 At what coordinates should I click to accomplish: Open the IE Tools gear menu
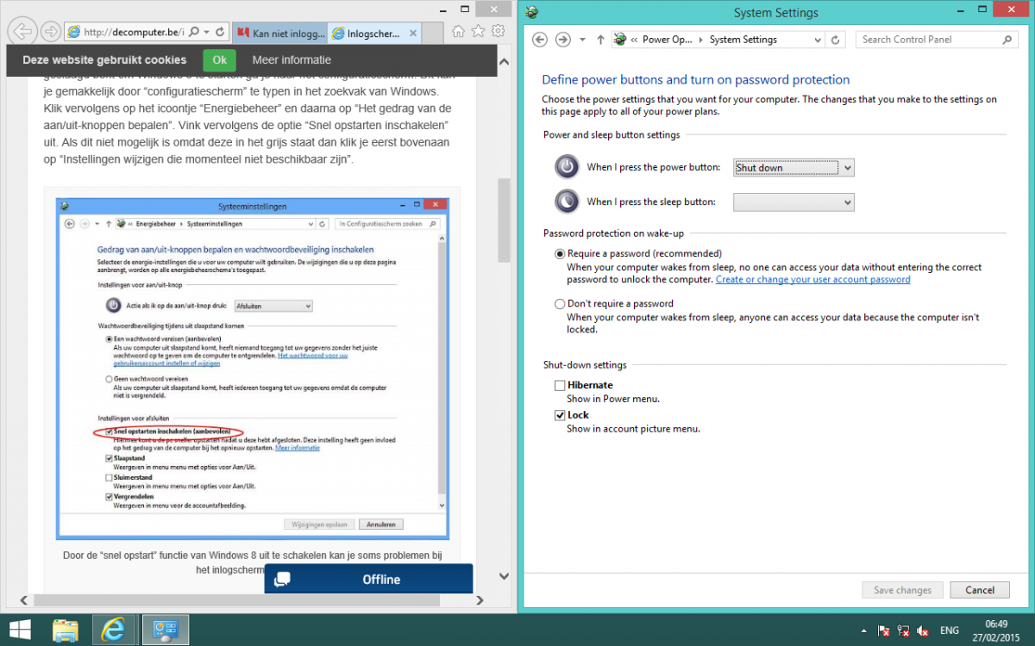click(x=498, y=32)
